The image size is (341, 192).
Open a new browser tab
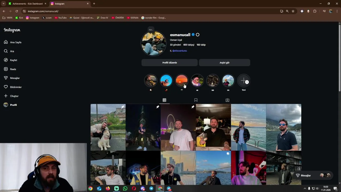[94, 4]
